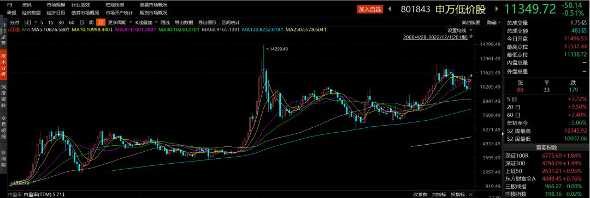590x198 pixels.
Task: Switch to weekly (周) K-line
Action: pyautogui.click(x=91, y=22)
